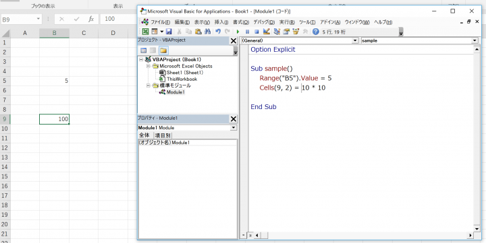The height and width of the screenshot is (243, 486).
Task: Click the Run Sub green play icon
Action: click(238, 32)
